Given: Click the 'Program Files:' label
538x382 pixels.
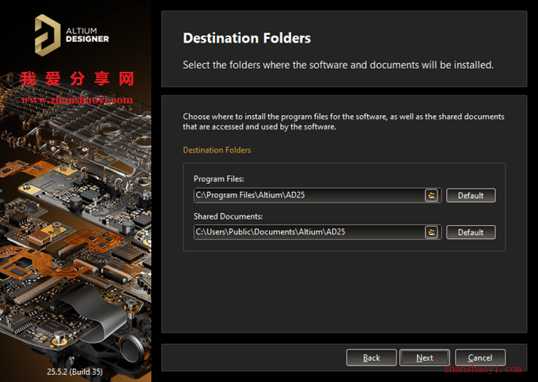Looking at the screenshot, I should click(x=219, y=179).
